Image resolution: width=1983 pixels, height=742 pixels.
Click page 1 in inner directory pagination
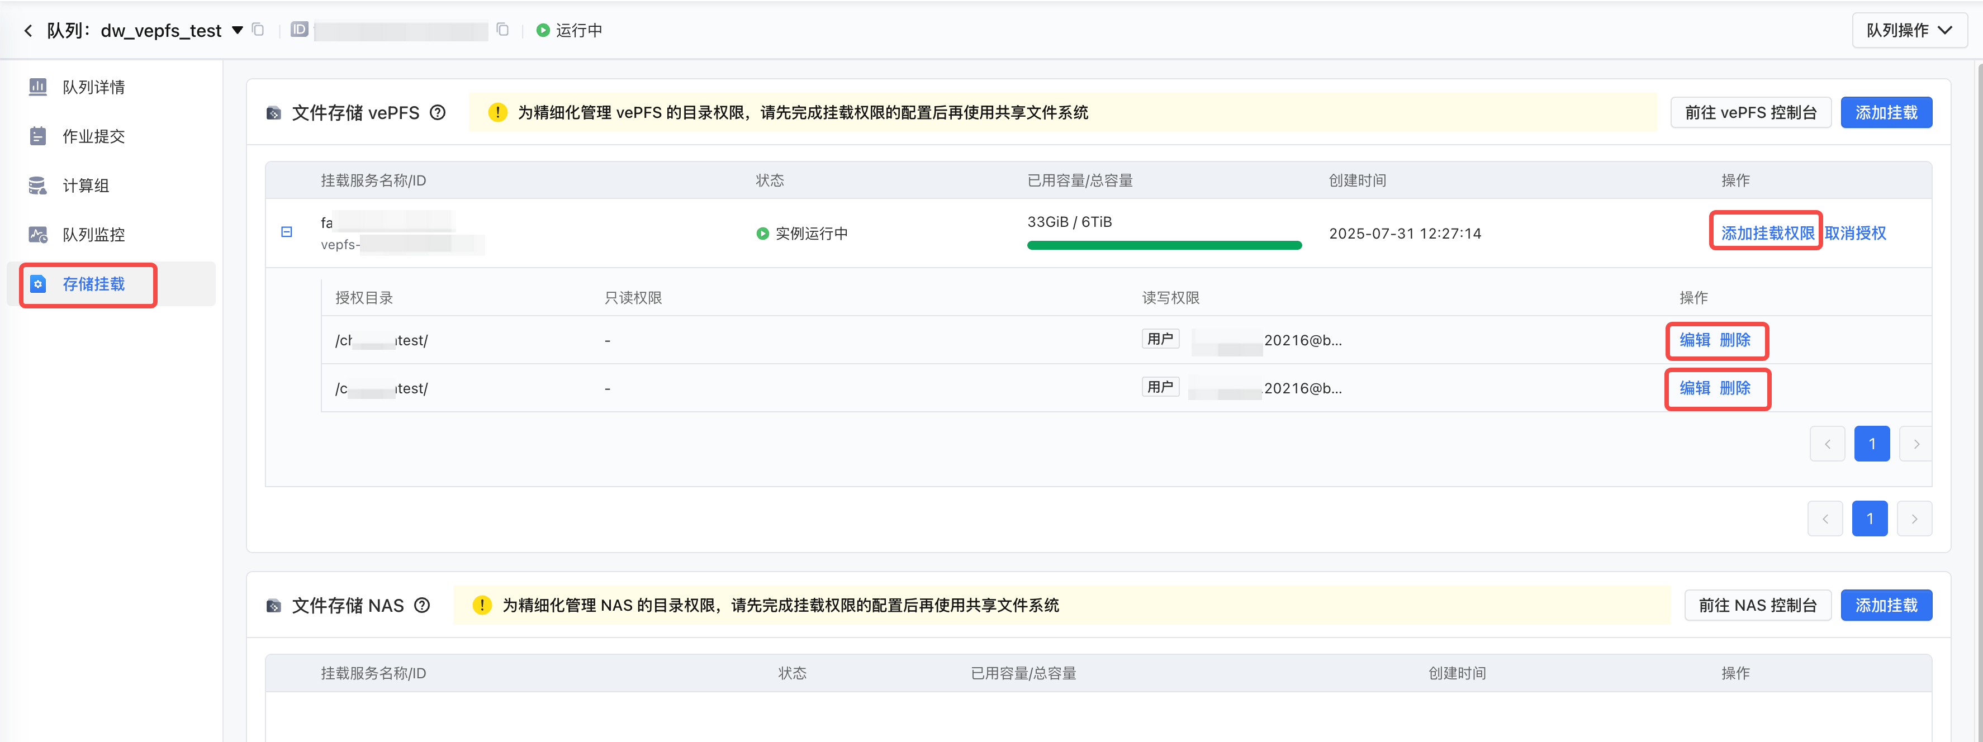1871,443
